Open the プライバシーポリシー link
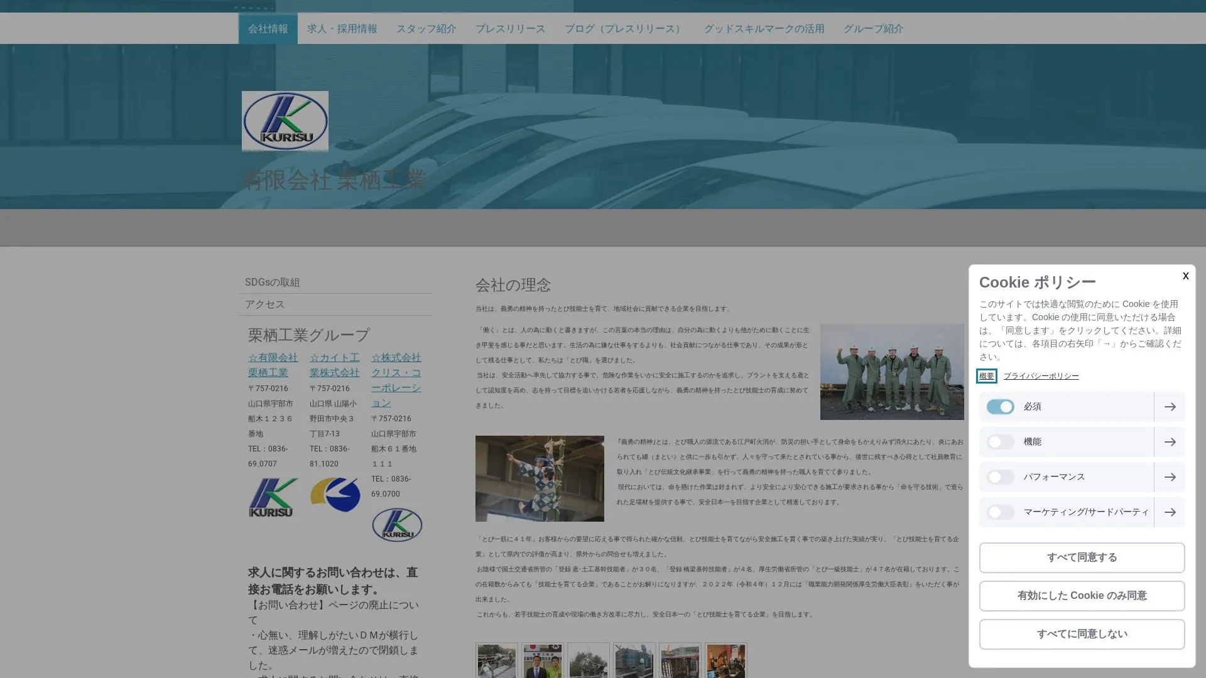1206x678 pixels. click(1041, 376)
